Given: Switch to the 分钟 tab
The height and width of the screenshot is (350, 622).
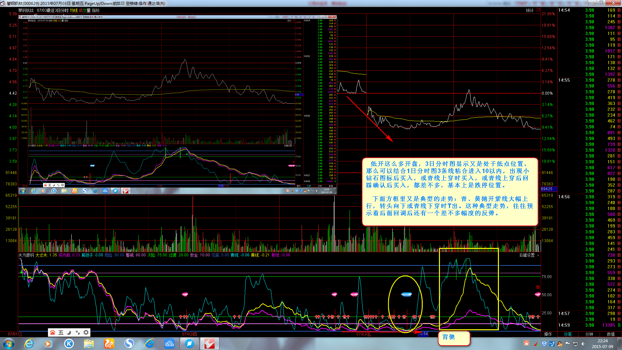Looking at the screenshot, I should click(x=589, y=334).
